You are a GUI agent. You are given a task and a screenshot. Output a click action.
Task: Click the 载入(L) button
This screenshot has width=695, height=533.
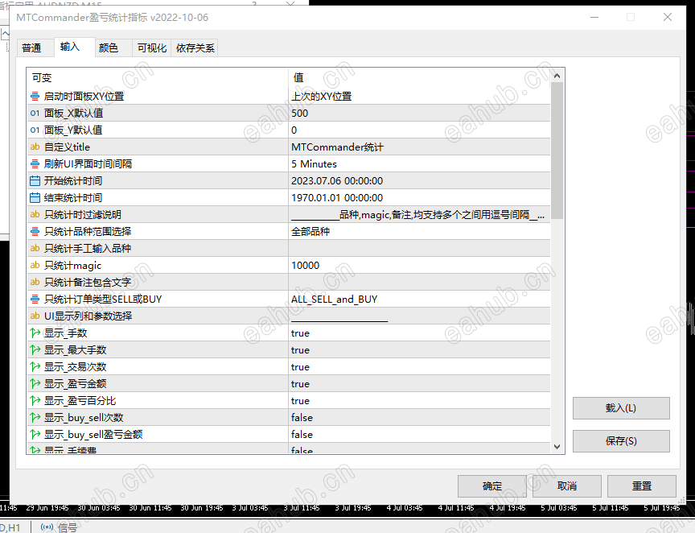(621, 408)
